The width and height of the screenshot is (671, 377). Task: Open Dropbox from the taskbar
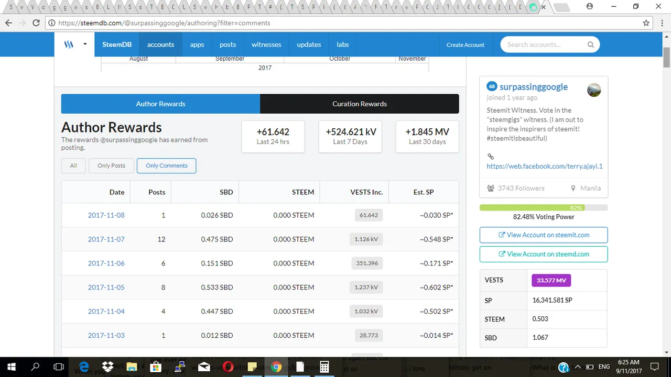coord(108,367)
